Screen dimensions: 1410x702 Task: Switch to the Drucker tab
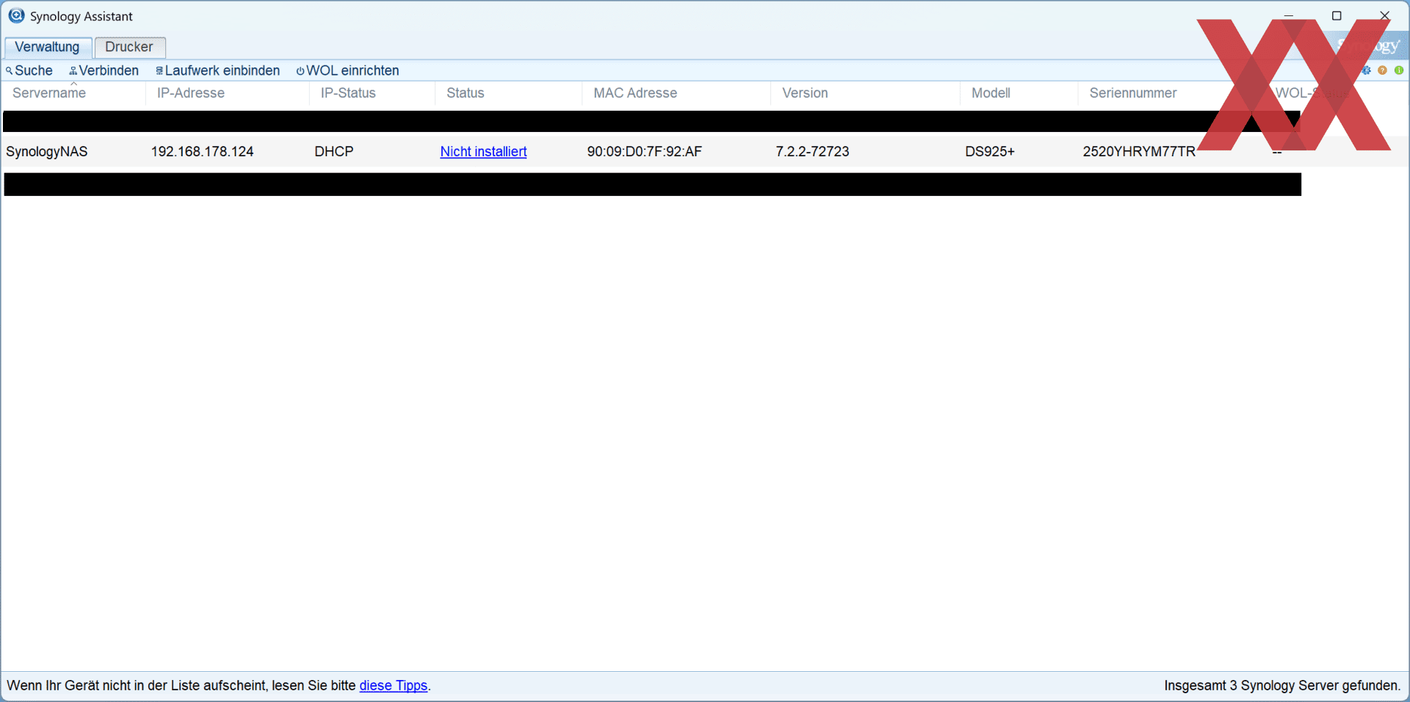tap(129, 47)
